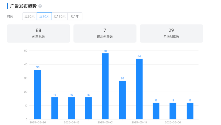Click the bar labeled 44

pos(139,89)
